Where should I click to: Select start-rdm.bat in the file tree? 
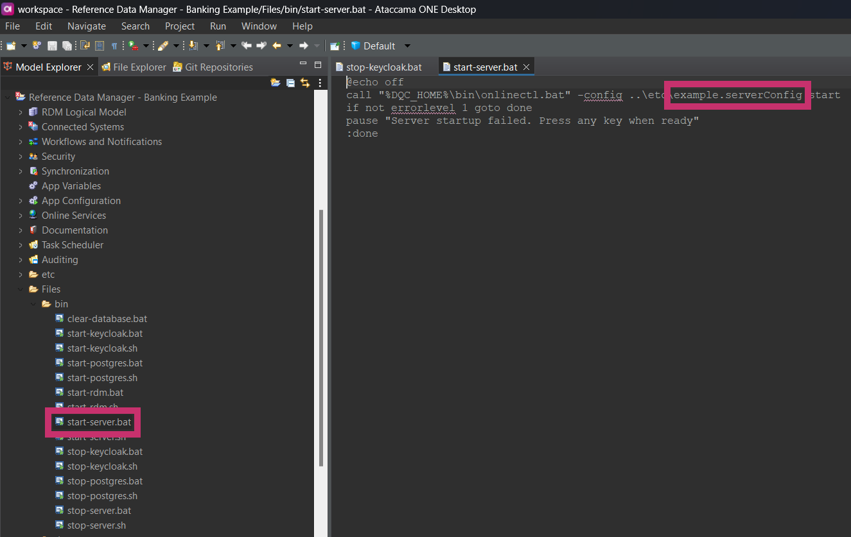click(95, 392)
